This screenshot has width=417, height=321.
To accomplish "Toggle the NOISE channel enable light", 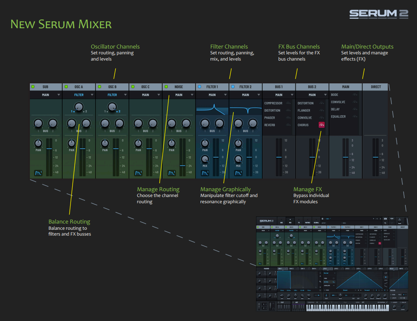I will pos(166,87).
